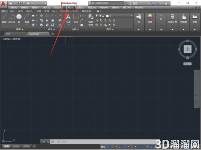Toggle the WCS button under ViewCube
Screen dimensions: 201x150
[188, 64]
